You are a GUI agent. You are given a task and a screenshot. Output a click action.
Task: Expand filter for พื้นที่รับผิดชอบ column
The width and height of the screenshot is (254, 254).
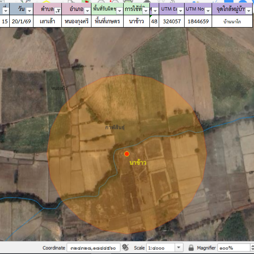(119, 10)
